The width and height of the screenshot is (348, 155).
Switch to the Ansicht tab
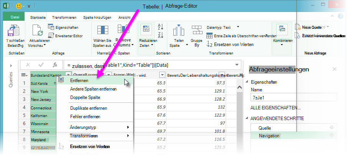[124, 17]
